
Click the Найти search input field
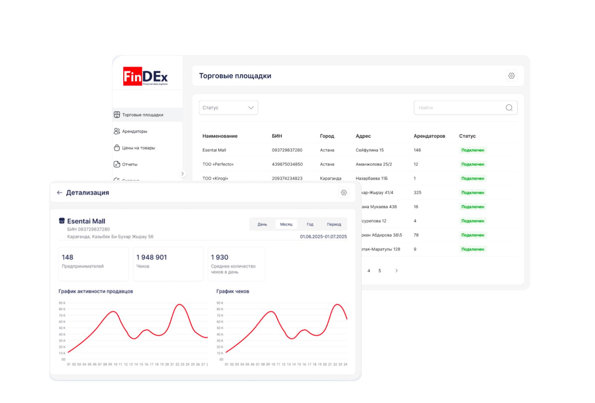coord(459,108)
